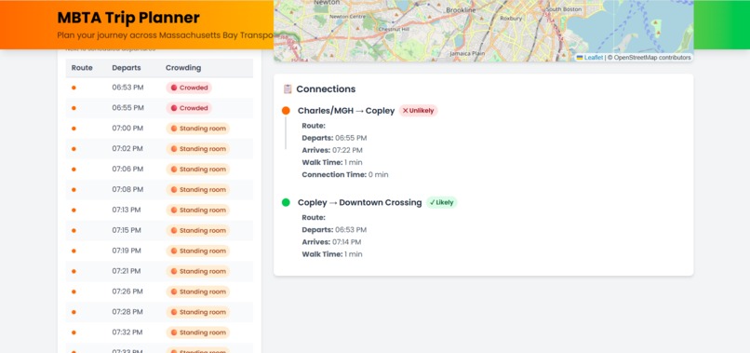Click route dot for 07:26 PM departure
This screenshot has width=750, height=353.
(74, 292)
